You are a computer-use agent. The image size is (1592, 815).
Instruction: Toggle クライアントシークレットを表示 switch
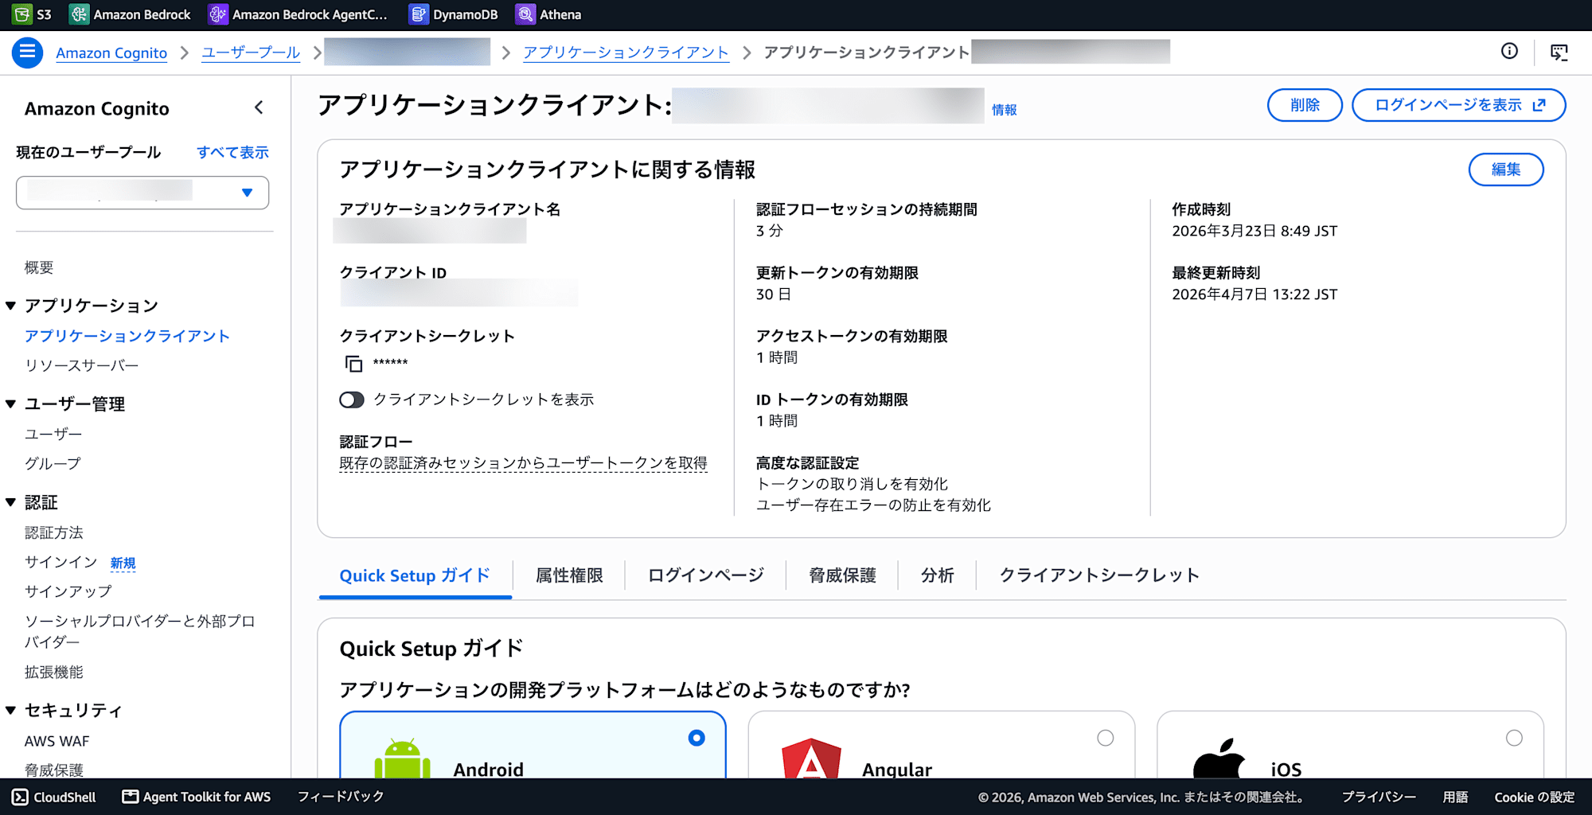352,400
